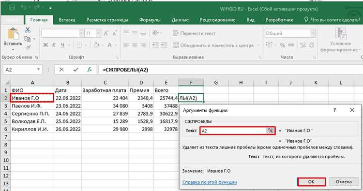Image resolution: width=363 pixels, height=191 pixels.
Task: Click the Redo arrow in quick access toolbar
Action: pos(37,8)
